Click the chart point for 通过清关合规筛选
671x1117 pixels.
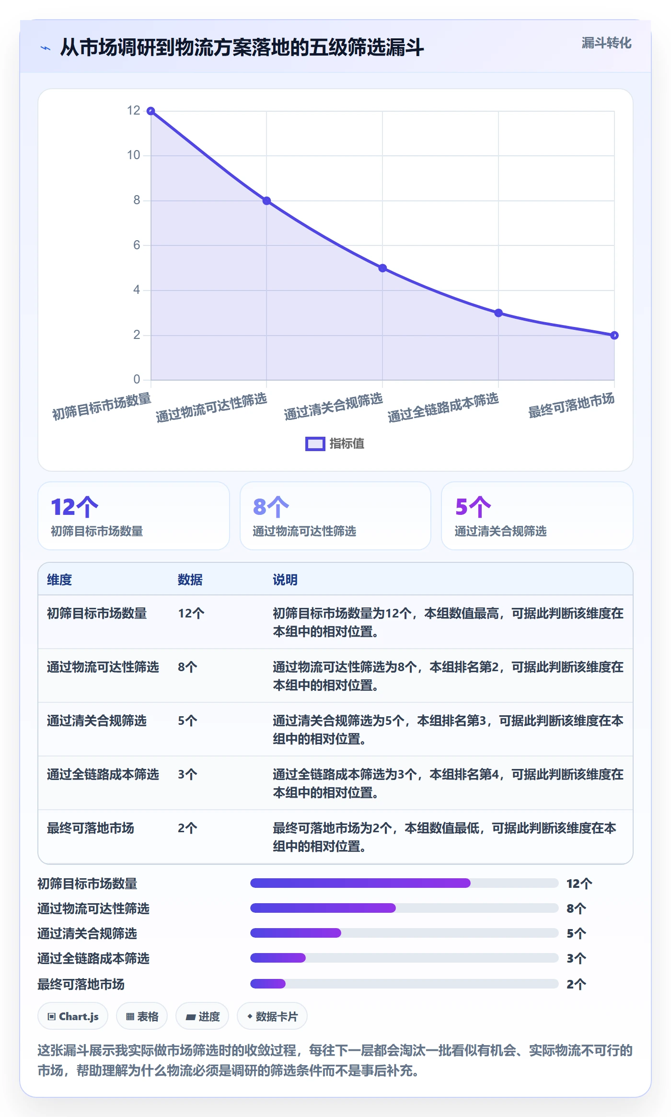pyautogui.click(x=382, y=268)
